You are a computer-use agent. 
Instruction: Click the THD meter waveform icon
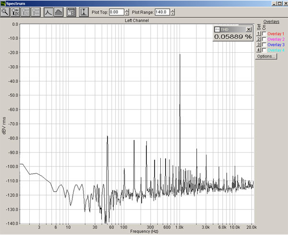pyautogui.click(x=216, y=29)
